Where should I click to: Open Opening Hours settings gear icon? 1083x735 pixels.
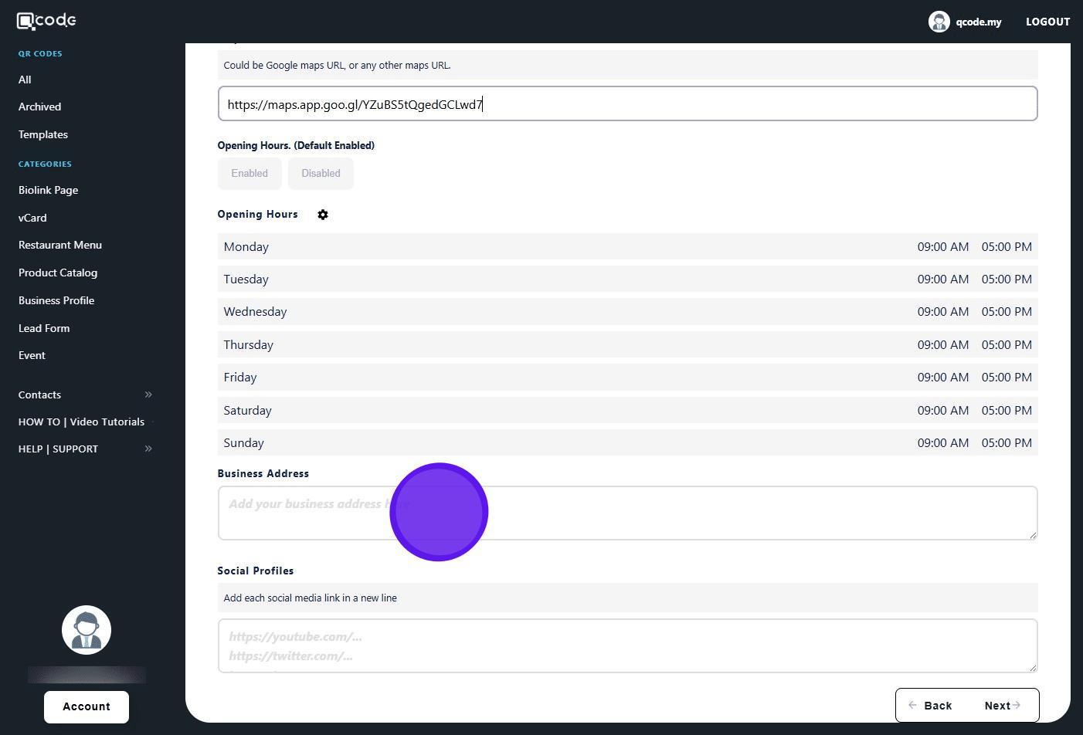(x=323, y=215)
